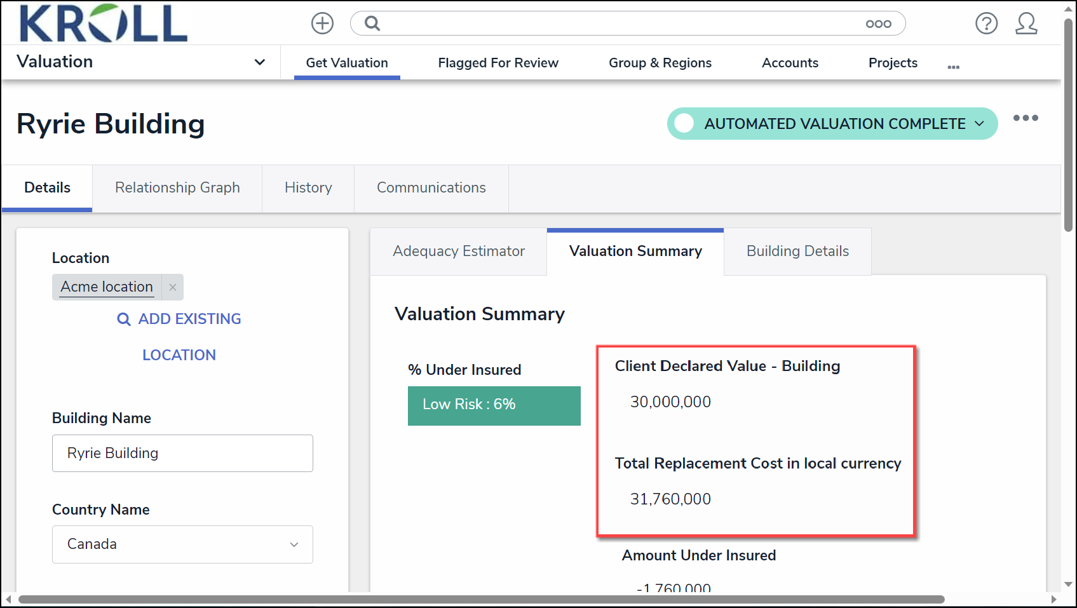Click into the global search field
Screen dimensions: 1077x608
click(x=628, y=24)
